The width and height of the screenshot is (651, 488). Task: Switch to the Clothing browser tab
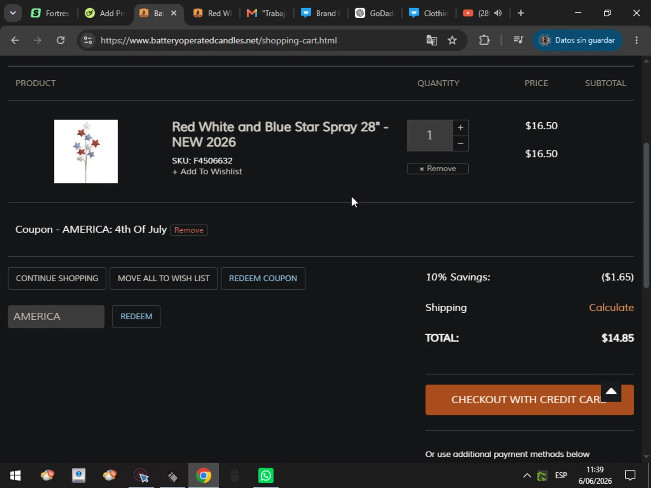coord(429,13)
